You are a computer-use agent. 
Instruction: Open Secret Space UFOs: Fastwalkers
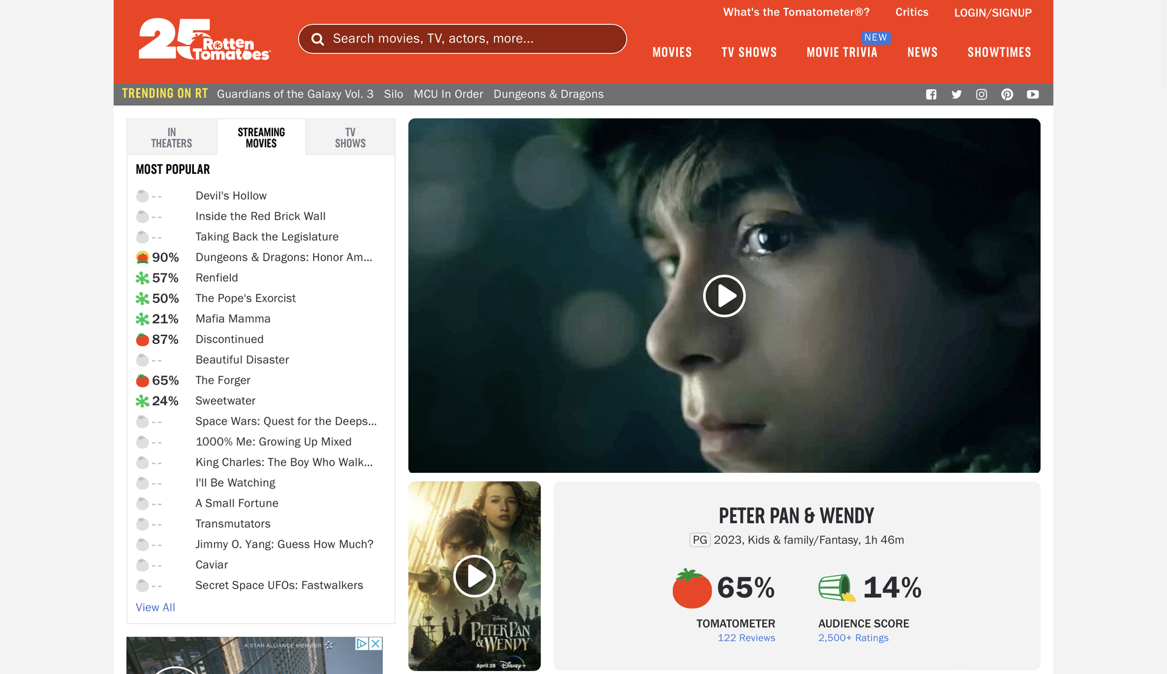tap(279, 586)
